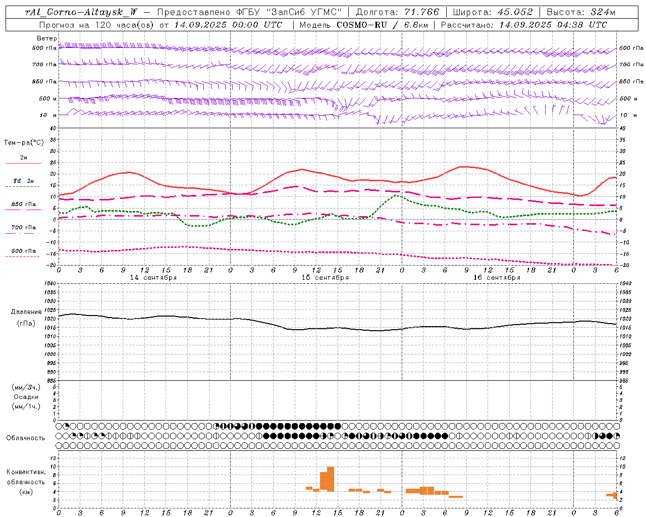646x517 pixels.
Task: Click the Высота: 324м value
Action: coord(581,13)
